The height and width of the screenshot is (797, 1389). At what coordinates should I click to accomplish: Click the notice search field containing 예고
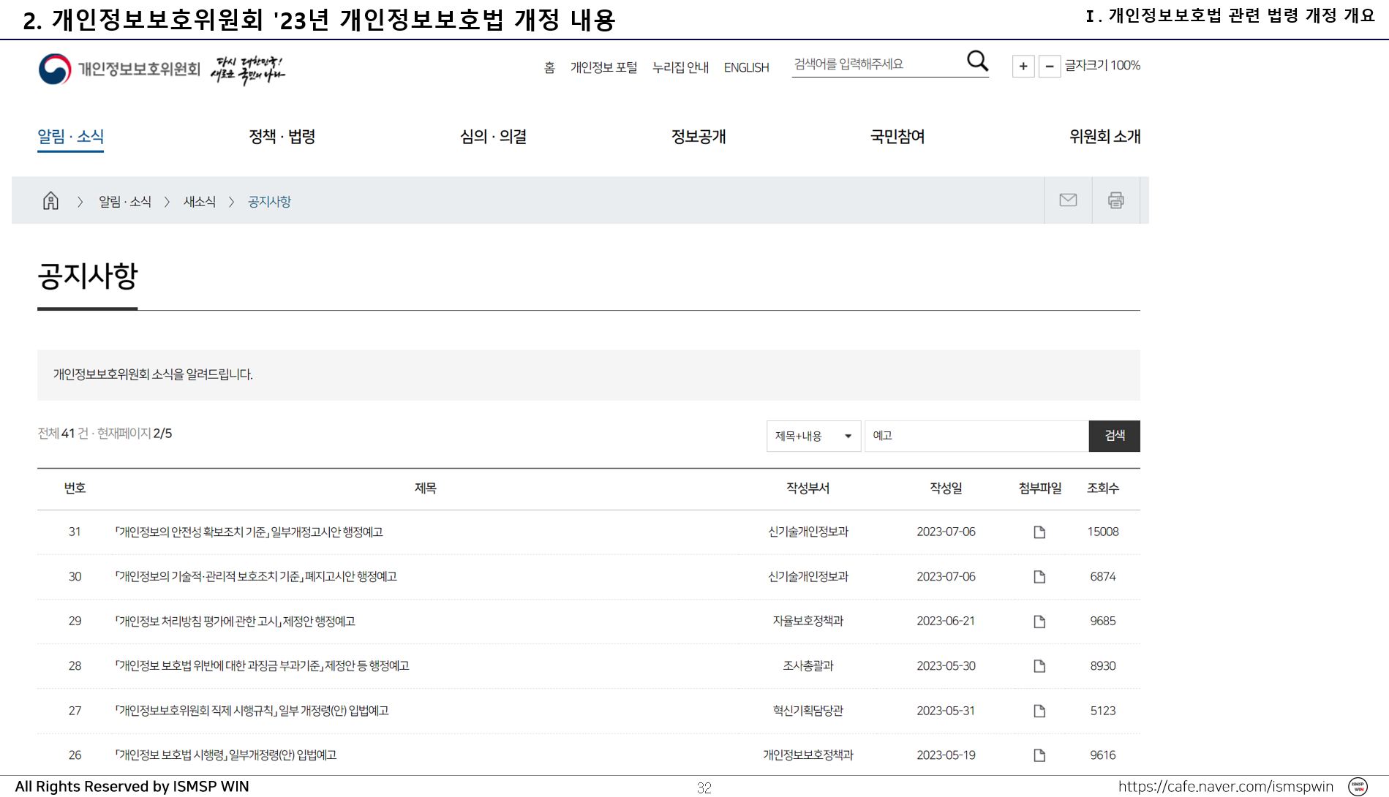[976, 436]
